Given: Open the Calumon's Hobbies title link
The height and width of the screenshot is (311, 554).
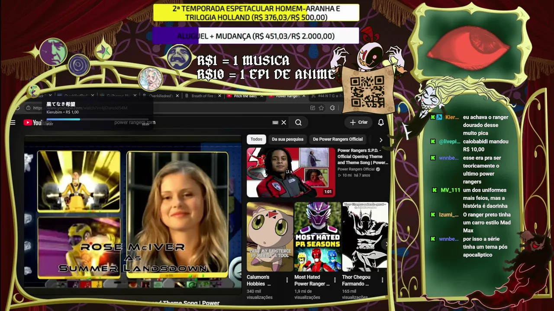Looking at the screenshot, I should (259, 280).
